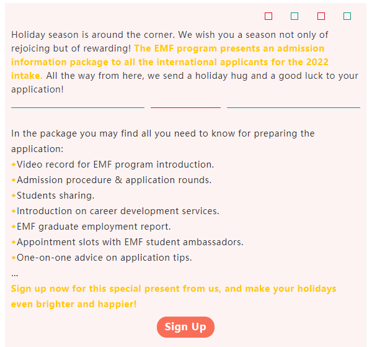
Task: Click 'EMF graduate employment report' list item
Action: 94,227
